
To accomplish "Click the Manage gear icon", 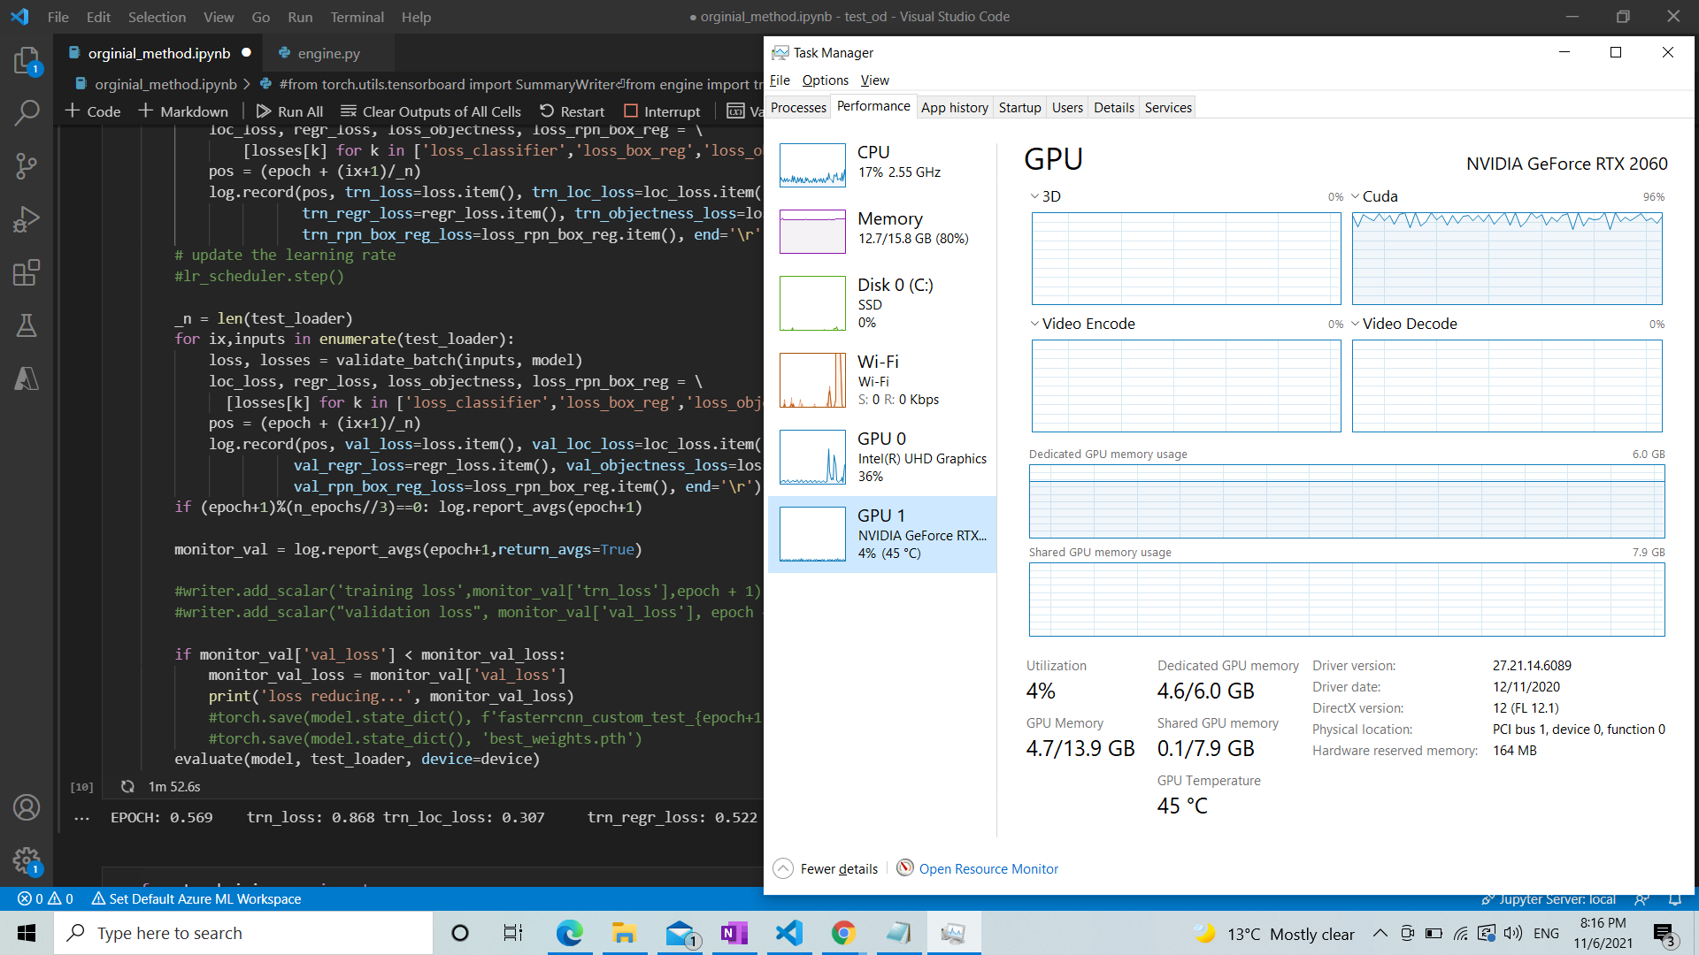I will [27, 859].
